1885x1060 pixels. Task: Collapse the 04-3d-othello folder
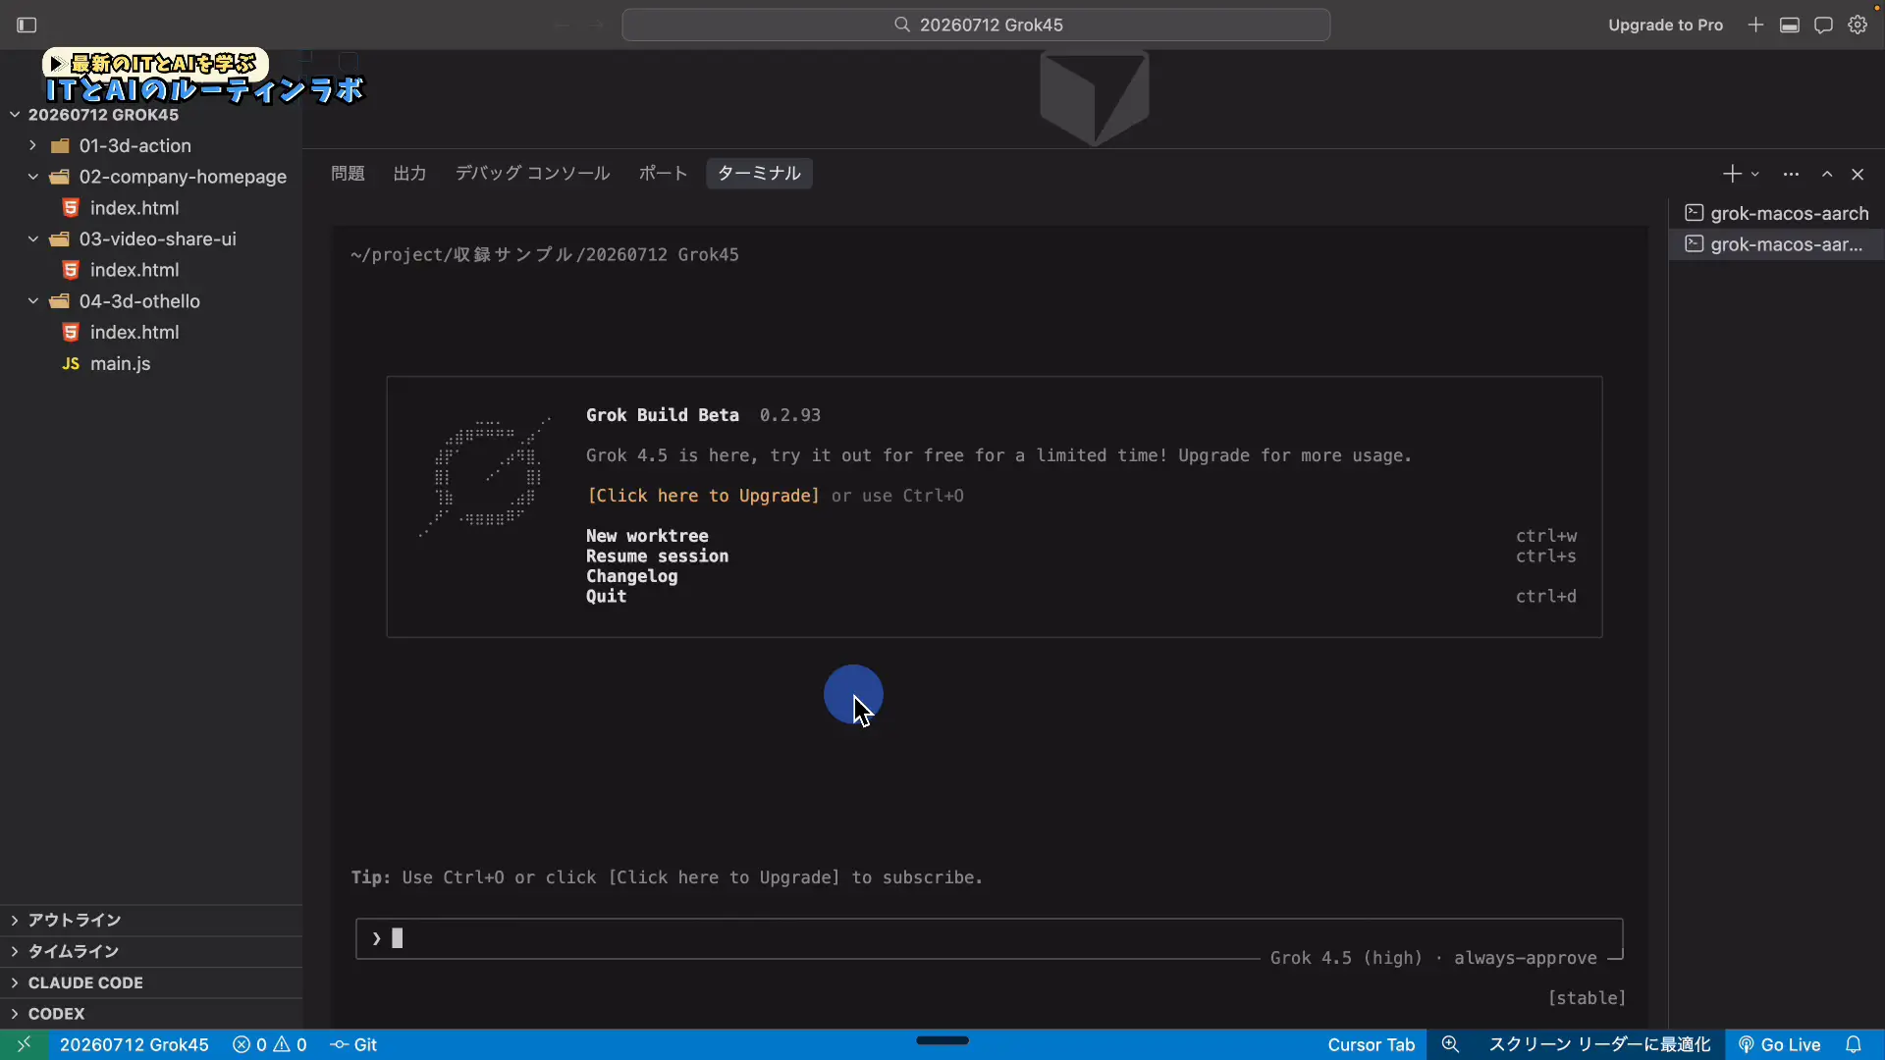point(151,301)
